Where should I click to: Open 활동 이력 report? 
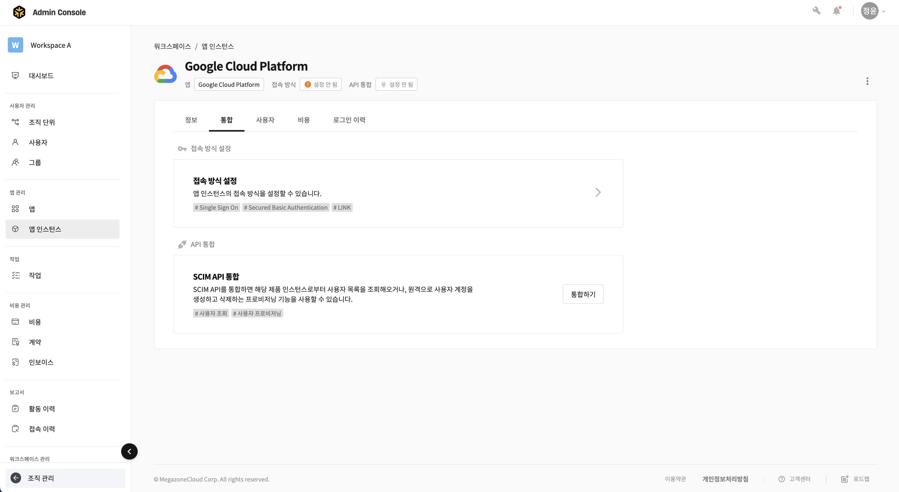point(63,409)
